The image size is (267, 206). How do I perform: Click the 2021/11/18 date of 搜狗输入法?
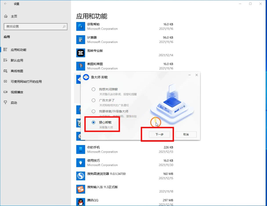pos(166,191)
